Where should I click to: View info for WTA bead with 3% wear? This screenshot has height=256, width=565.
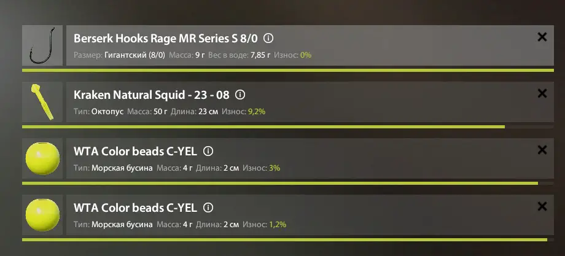[x=208, y=151]
